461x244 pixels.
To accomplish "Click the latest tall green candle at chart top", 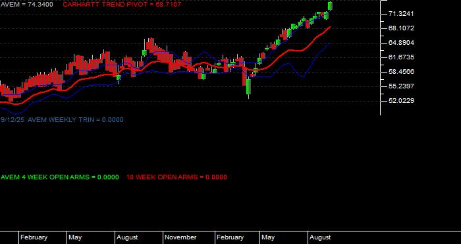I will [x=330, y=6].
